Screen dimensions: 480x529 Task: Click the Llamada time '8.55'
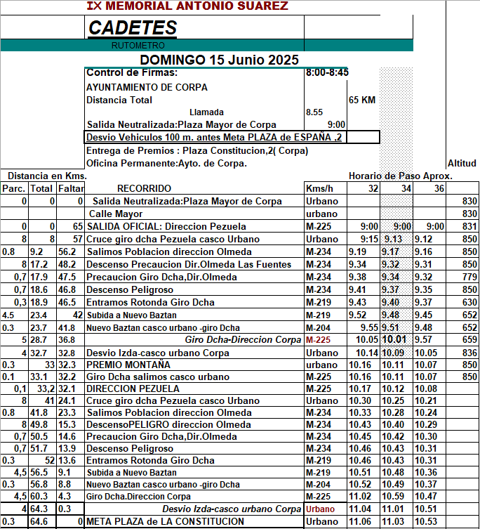coord(314,112)
